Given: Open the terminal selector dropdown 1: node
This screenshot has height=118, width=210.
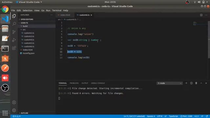Looking at the screenshot, I should (x=169, y=83).
